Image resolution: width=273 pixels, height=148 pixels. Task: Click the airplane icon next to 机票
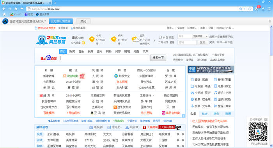(192, 106)
